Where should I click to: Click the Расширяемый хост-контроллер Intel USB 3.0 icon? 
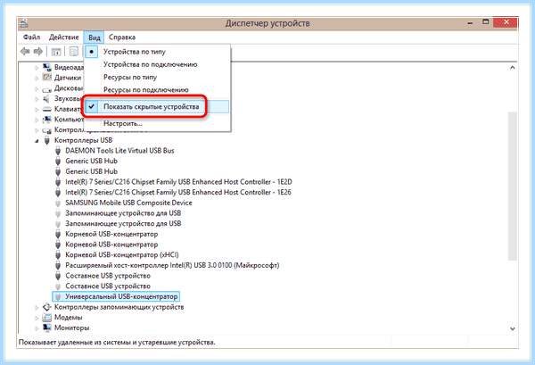point(58,265)
